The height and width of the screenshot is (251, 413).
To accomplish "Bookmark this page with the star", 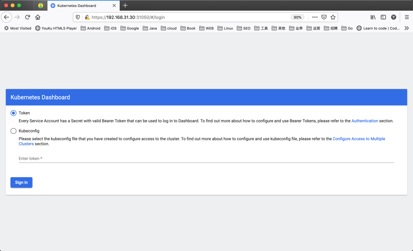I will click(333, 17).
